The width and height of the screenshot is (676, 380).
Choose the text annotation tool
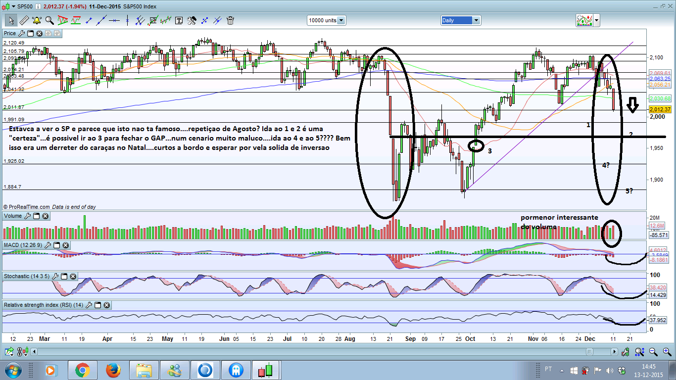point(179,20)
